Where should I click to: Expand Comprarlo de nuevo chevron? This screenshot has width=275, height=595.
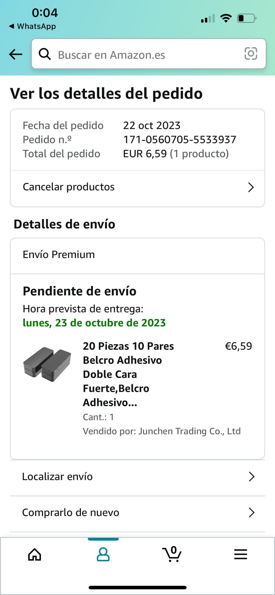point(252,512)
